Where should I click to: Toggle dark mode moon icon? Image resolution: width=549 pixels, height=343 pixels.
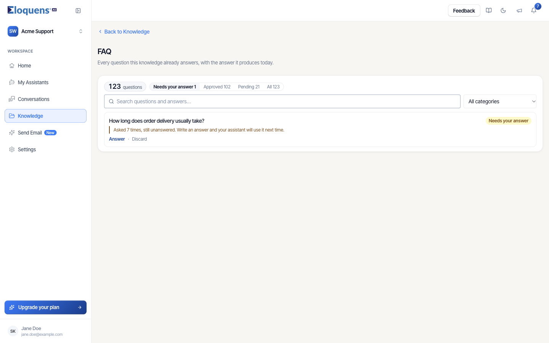[503, 11]
